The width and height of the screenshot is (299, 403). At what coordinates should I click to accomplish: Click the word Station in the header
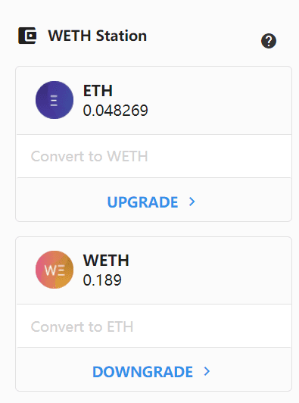click(x=121, y=36)
